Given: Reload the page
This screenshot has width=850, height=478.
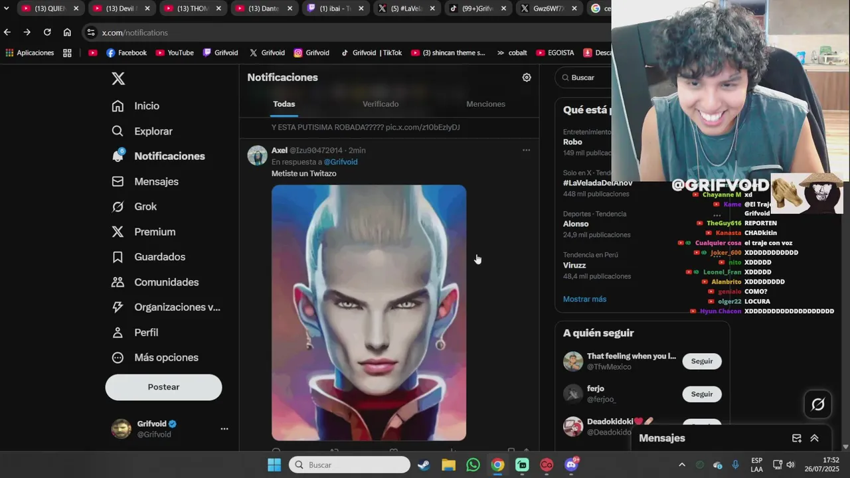Looking at the screenshot, I should point(47,32).
